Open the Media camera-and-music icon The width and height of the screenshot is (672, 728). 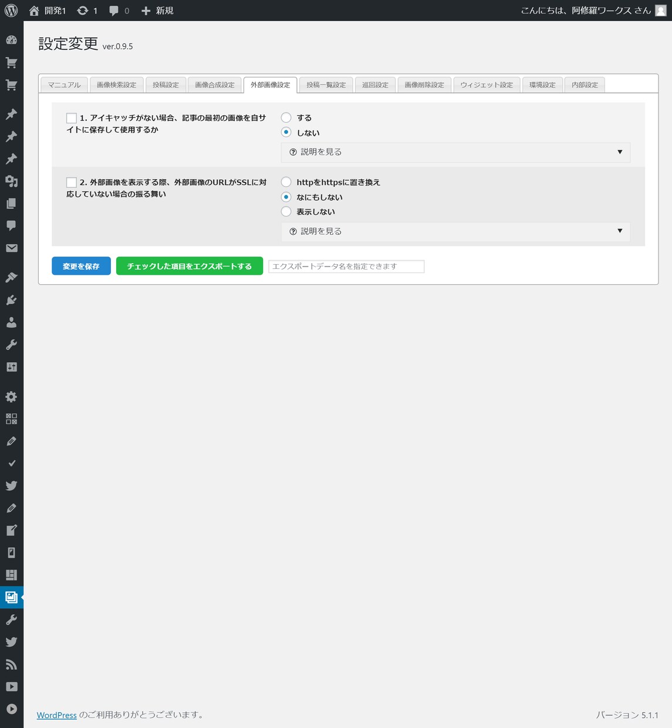tap(11, 181)
